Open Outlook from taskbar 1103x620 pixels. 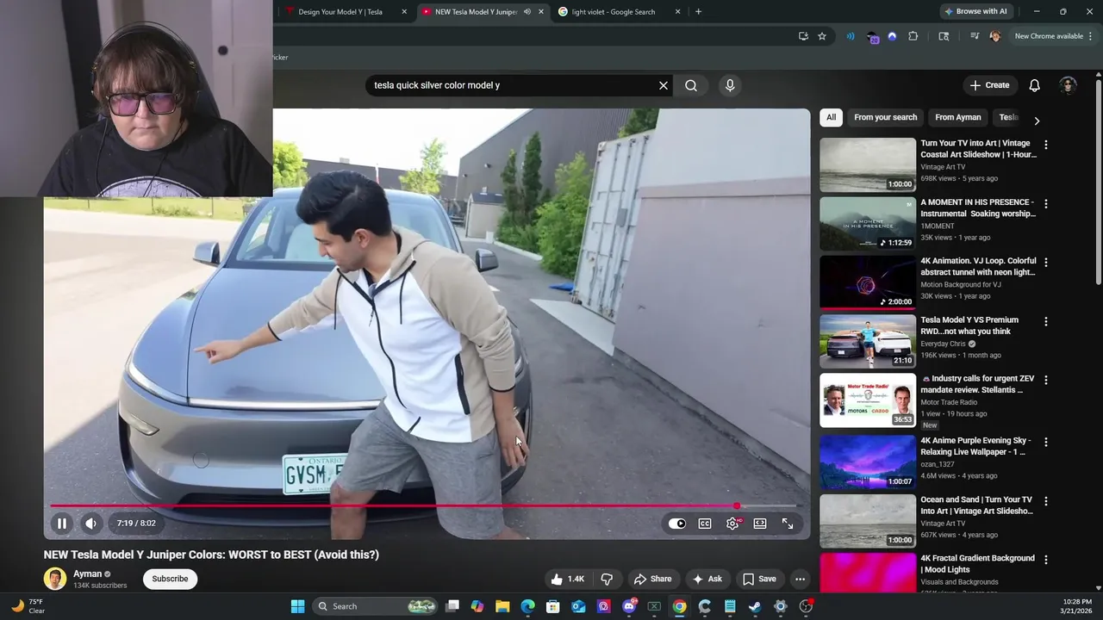click(578, 606)
